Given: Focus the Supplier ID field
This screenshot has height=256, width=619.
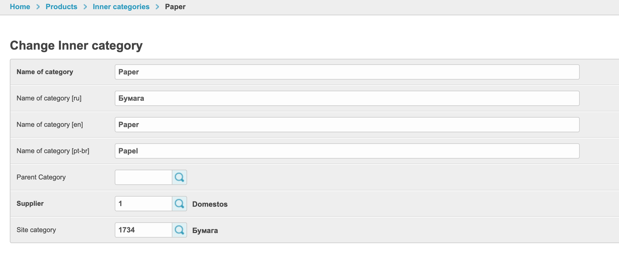Looking at the screenshot, I should [x=143, y=204].
